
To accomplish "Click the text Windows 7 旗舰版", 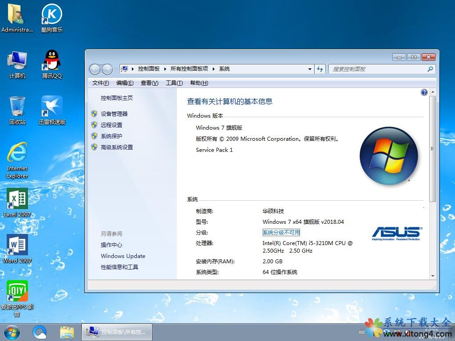I will (x=219, y=127).
